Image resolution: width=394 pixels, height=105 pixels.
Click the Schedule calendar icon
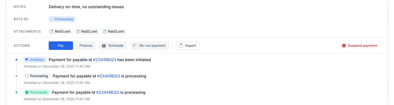[x=104, y=46]
